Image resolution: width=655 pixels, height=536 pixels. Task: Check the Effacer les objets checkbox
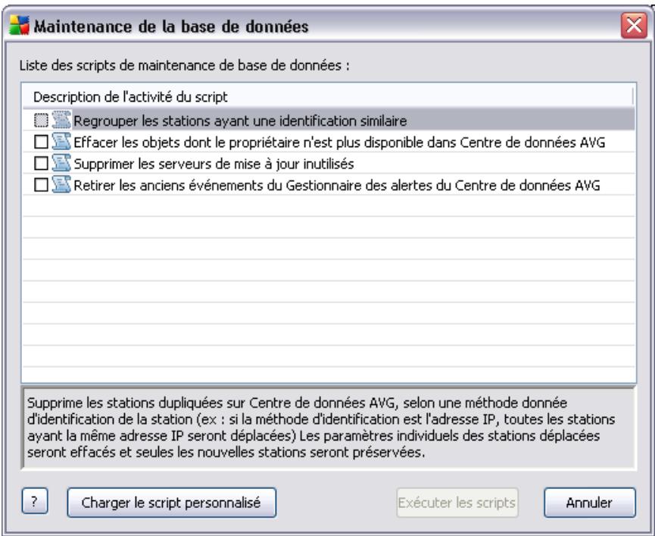[41, 143]
